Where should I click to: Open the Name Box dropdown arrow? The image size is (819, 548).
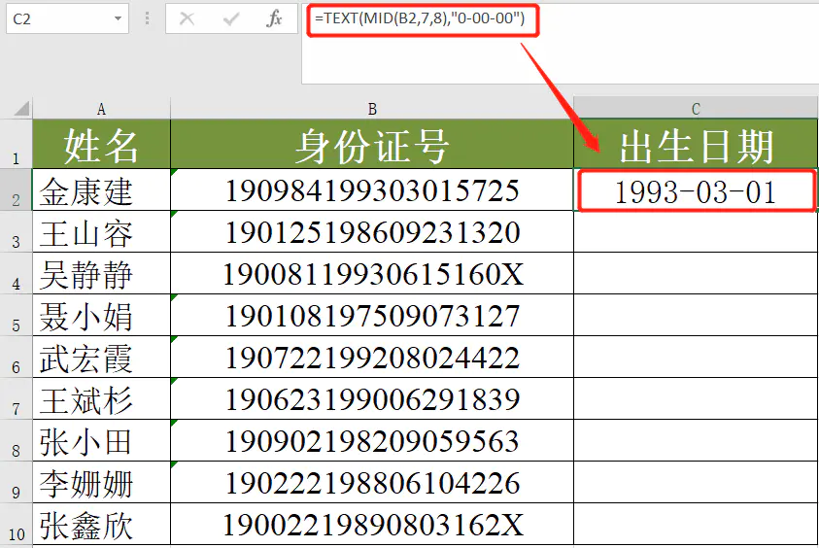point(118,18)
